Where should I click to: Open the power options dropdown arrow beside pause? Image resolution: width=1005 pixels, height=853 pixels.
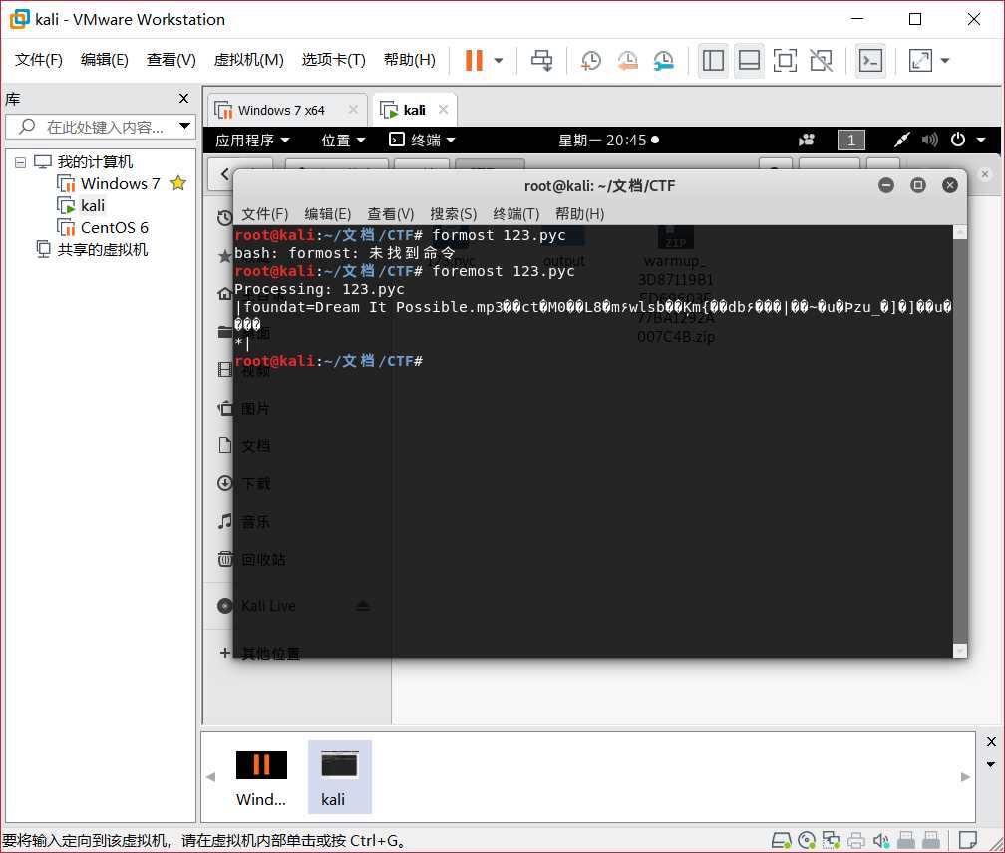tap(499, 61)
